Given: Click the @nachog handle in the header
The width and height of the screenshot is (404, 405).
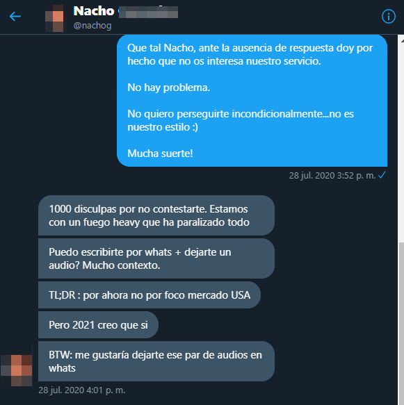Looking at the screenshot, I should click(92, 26).
